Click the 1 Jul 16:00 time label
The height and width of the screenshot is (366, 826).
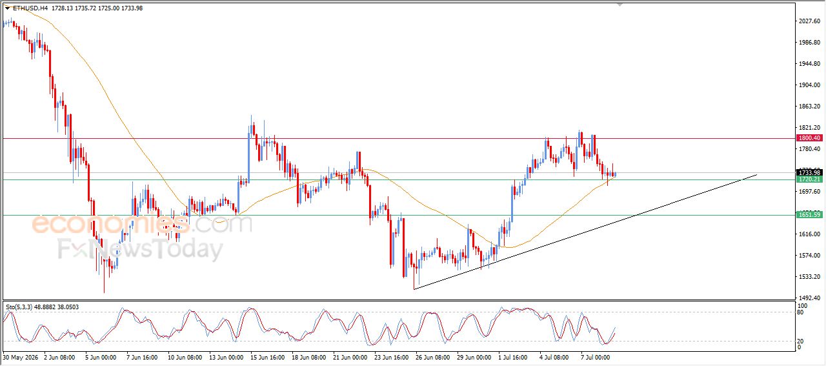point(513,356)
